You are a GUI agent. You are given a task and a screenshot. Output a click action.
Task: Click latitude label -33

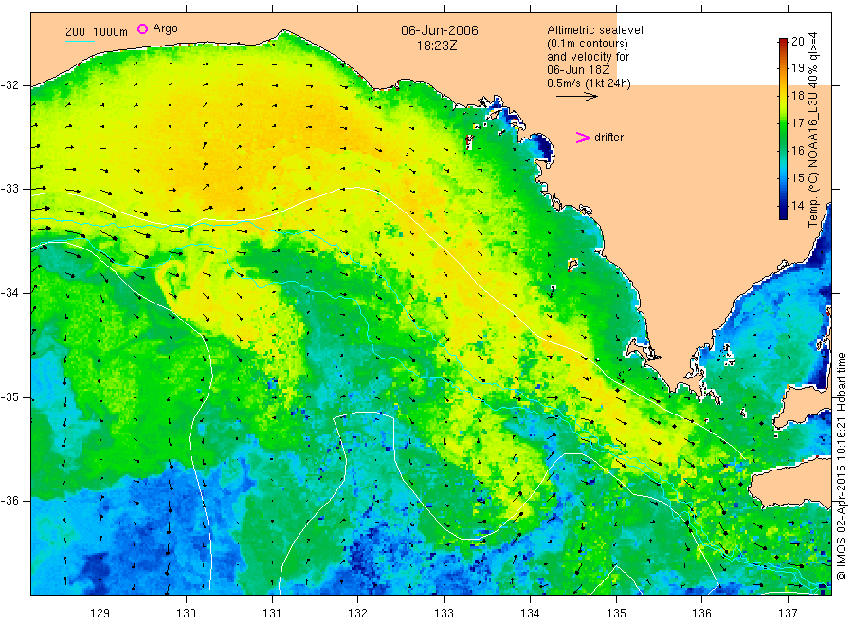click(x=9, y=189)
